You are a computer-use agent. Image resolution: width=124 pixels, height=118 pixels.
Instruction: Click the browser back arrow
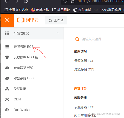(7, 1)
